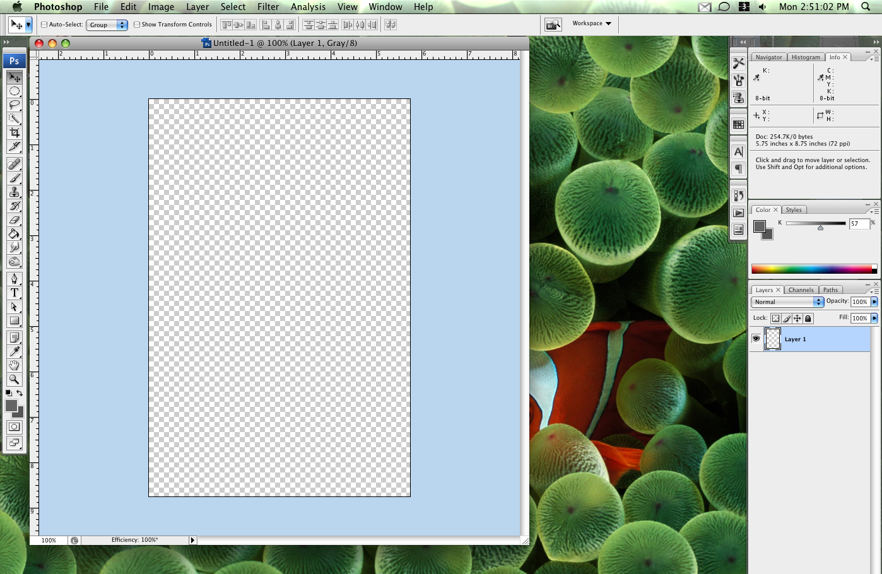
Task: Enable Show Transform Controls
Action: pyautogui.click(x=135, y=25)
